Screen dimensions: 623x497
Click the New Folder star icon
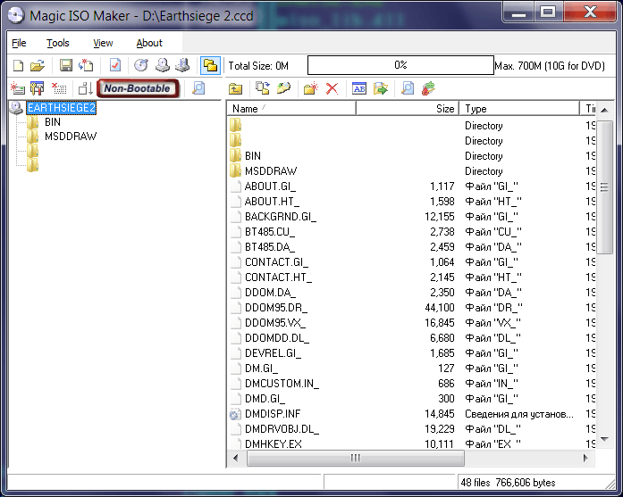coord(311,88)
